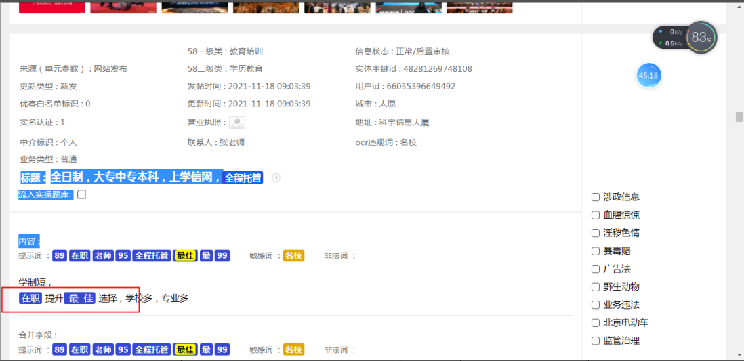Click the 95 tag in 内容 提示词 row
744x361 pixels.
[x=123, y=256]
